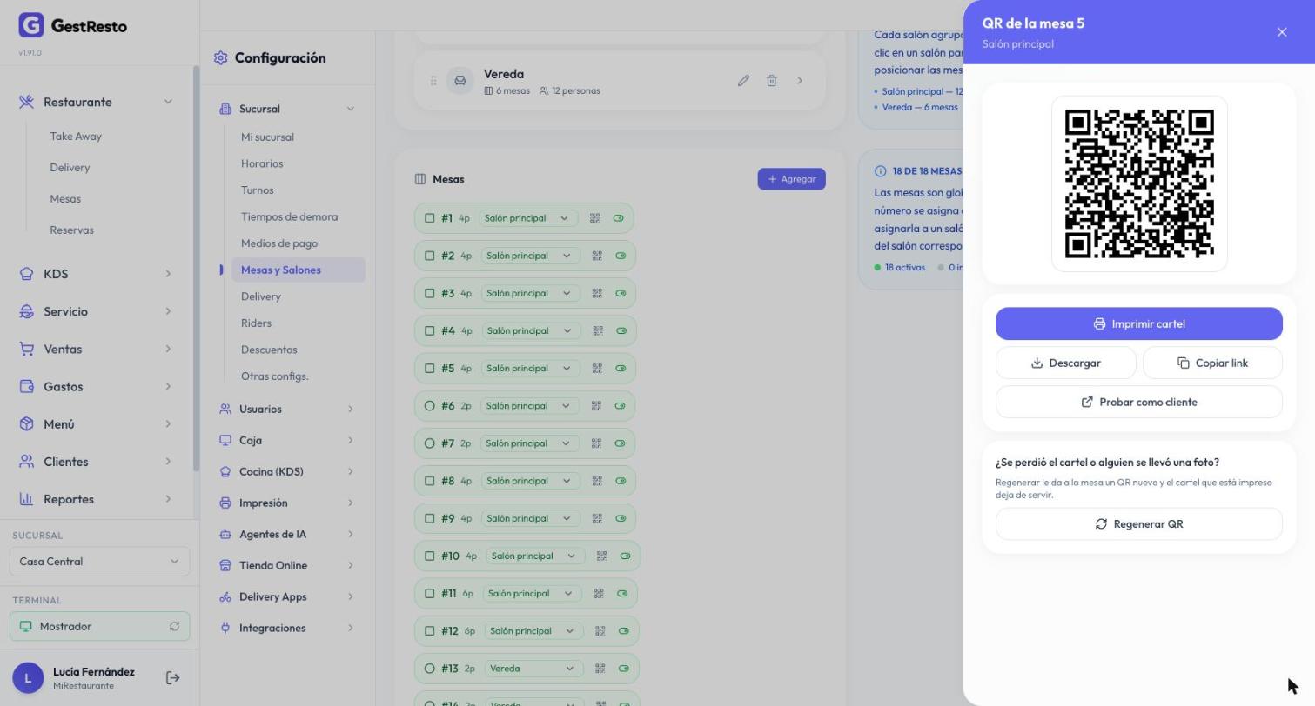This screenshot has height=706, width=1315.
Task: Open salon dropdown for table #1
Action: coord(527,218)
